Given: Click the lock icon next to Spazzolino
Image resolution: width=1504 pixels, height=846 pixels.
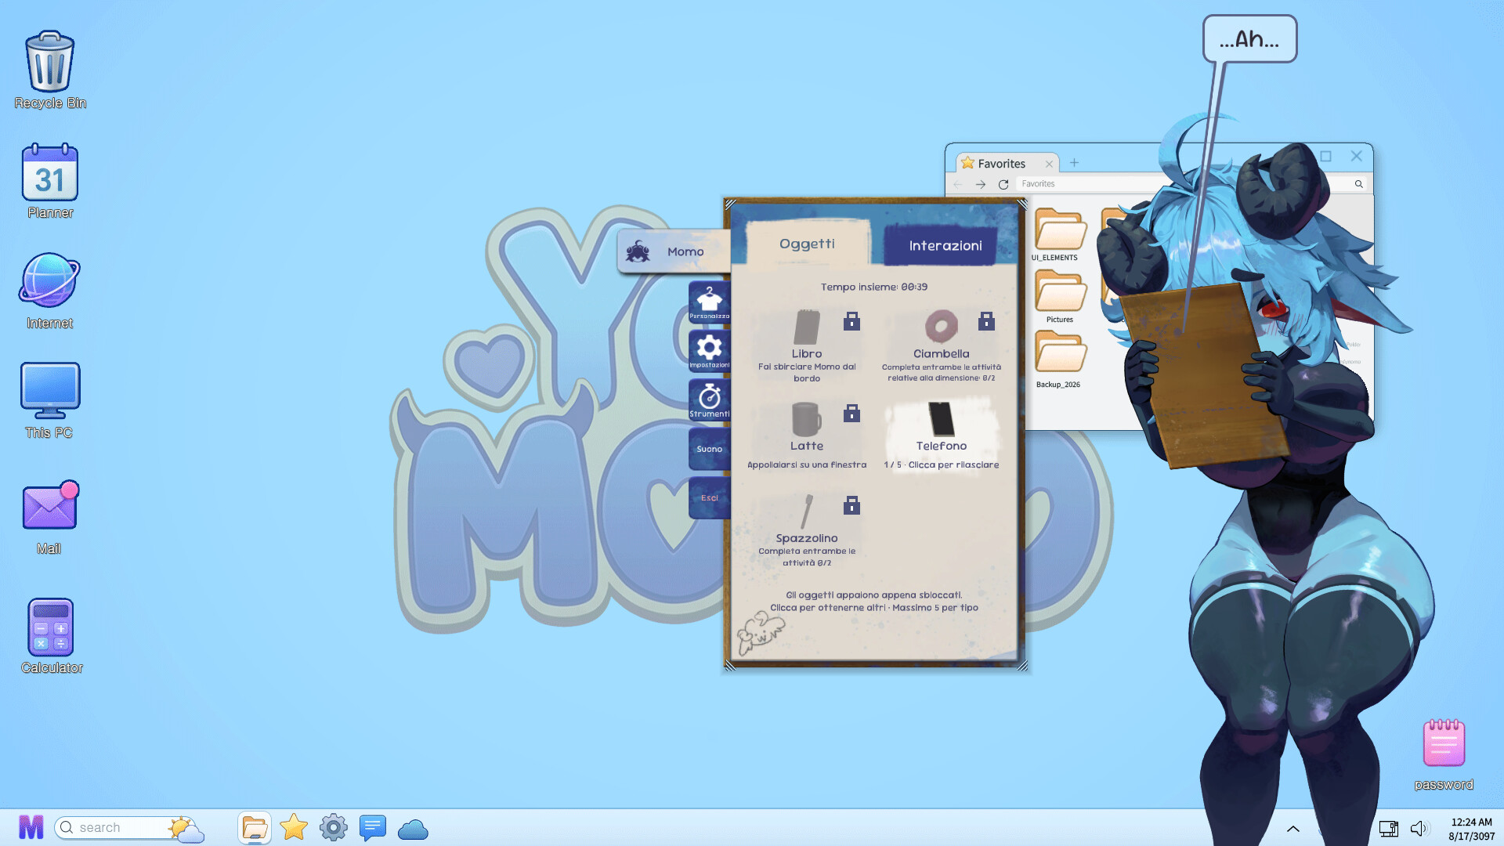Looking at the screenshot, I should [x=851, y=505].
